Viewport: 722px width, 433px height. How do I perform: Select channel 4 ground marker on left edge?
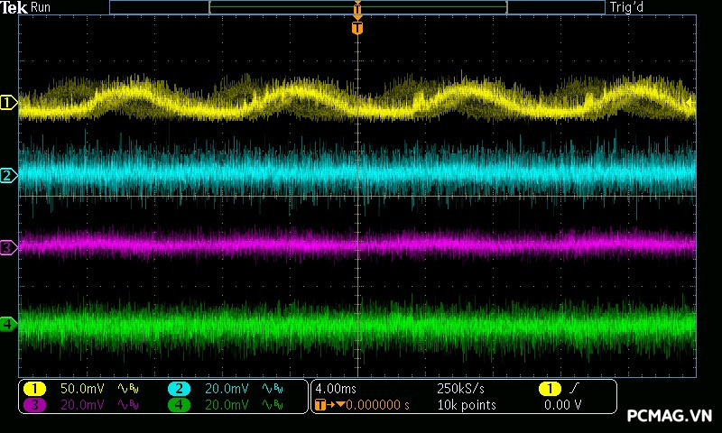(8, 324)
